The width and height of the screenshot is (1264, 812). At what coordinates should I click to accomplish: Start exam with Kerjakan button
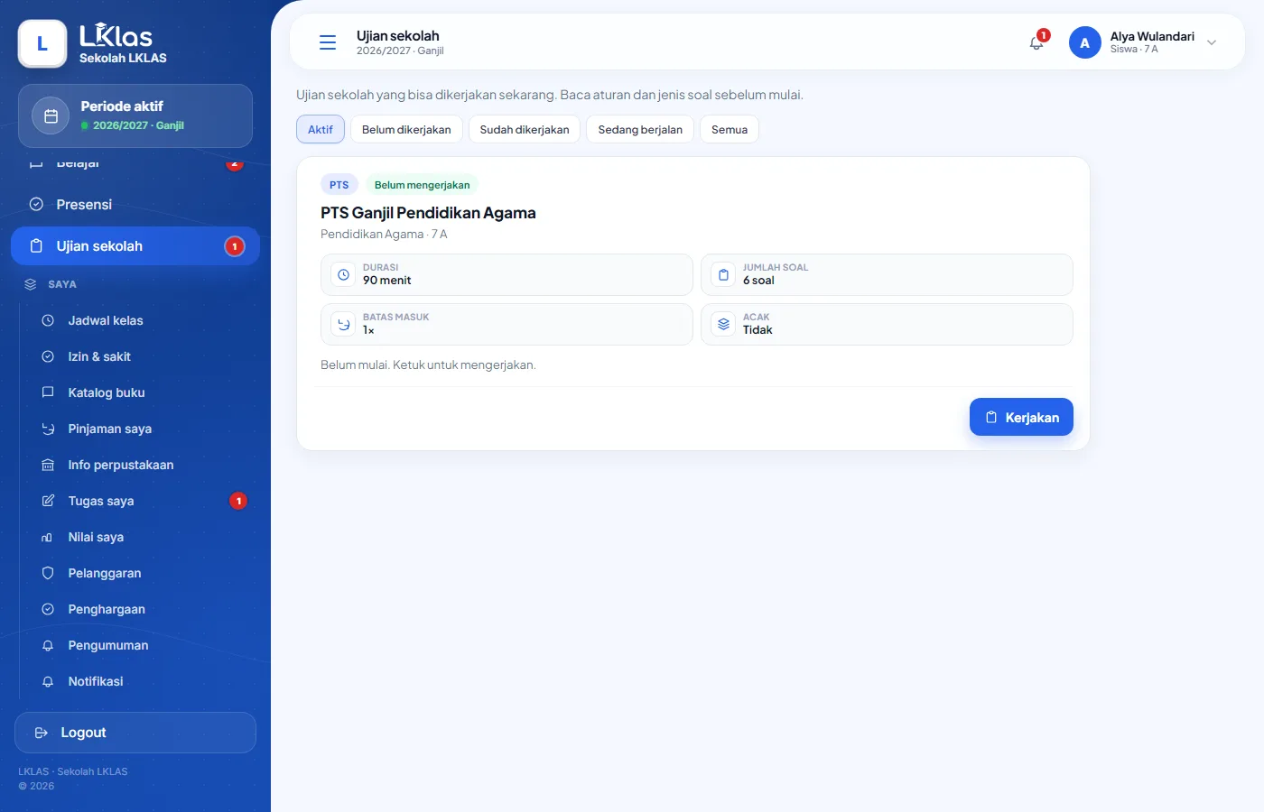tap(1021, 417)
